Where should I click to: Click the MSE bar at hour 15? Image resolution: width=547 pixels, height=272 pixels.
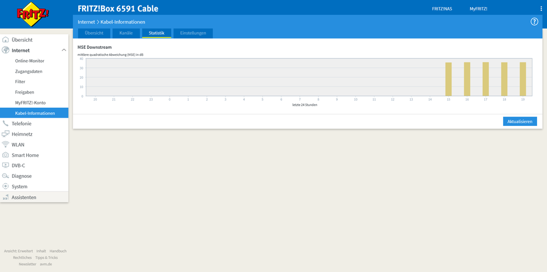click(448, 79)
